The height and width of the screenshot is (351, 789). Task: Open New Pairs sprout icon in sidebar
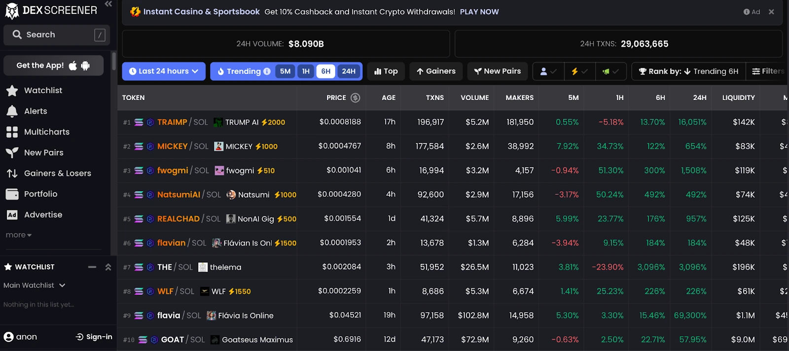coord(12,153)
